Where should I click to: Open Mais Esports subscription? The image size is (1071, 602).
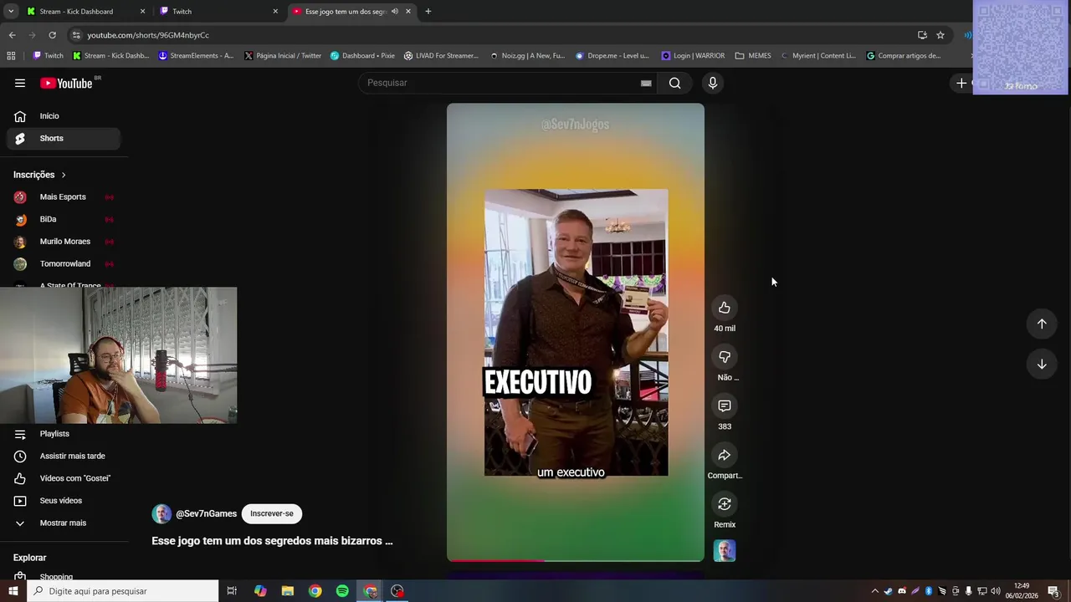tap(63, 197)
